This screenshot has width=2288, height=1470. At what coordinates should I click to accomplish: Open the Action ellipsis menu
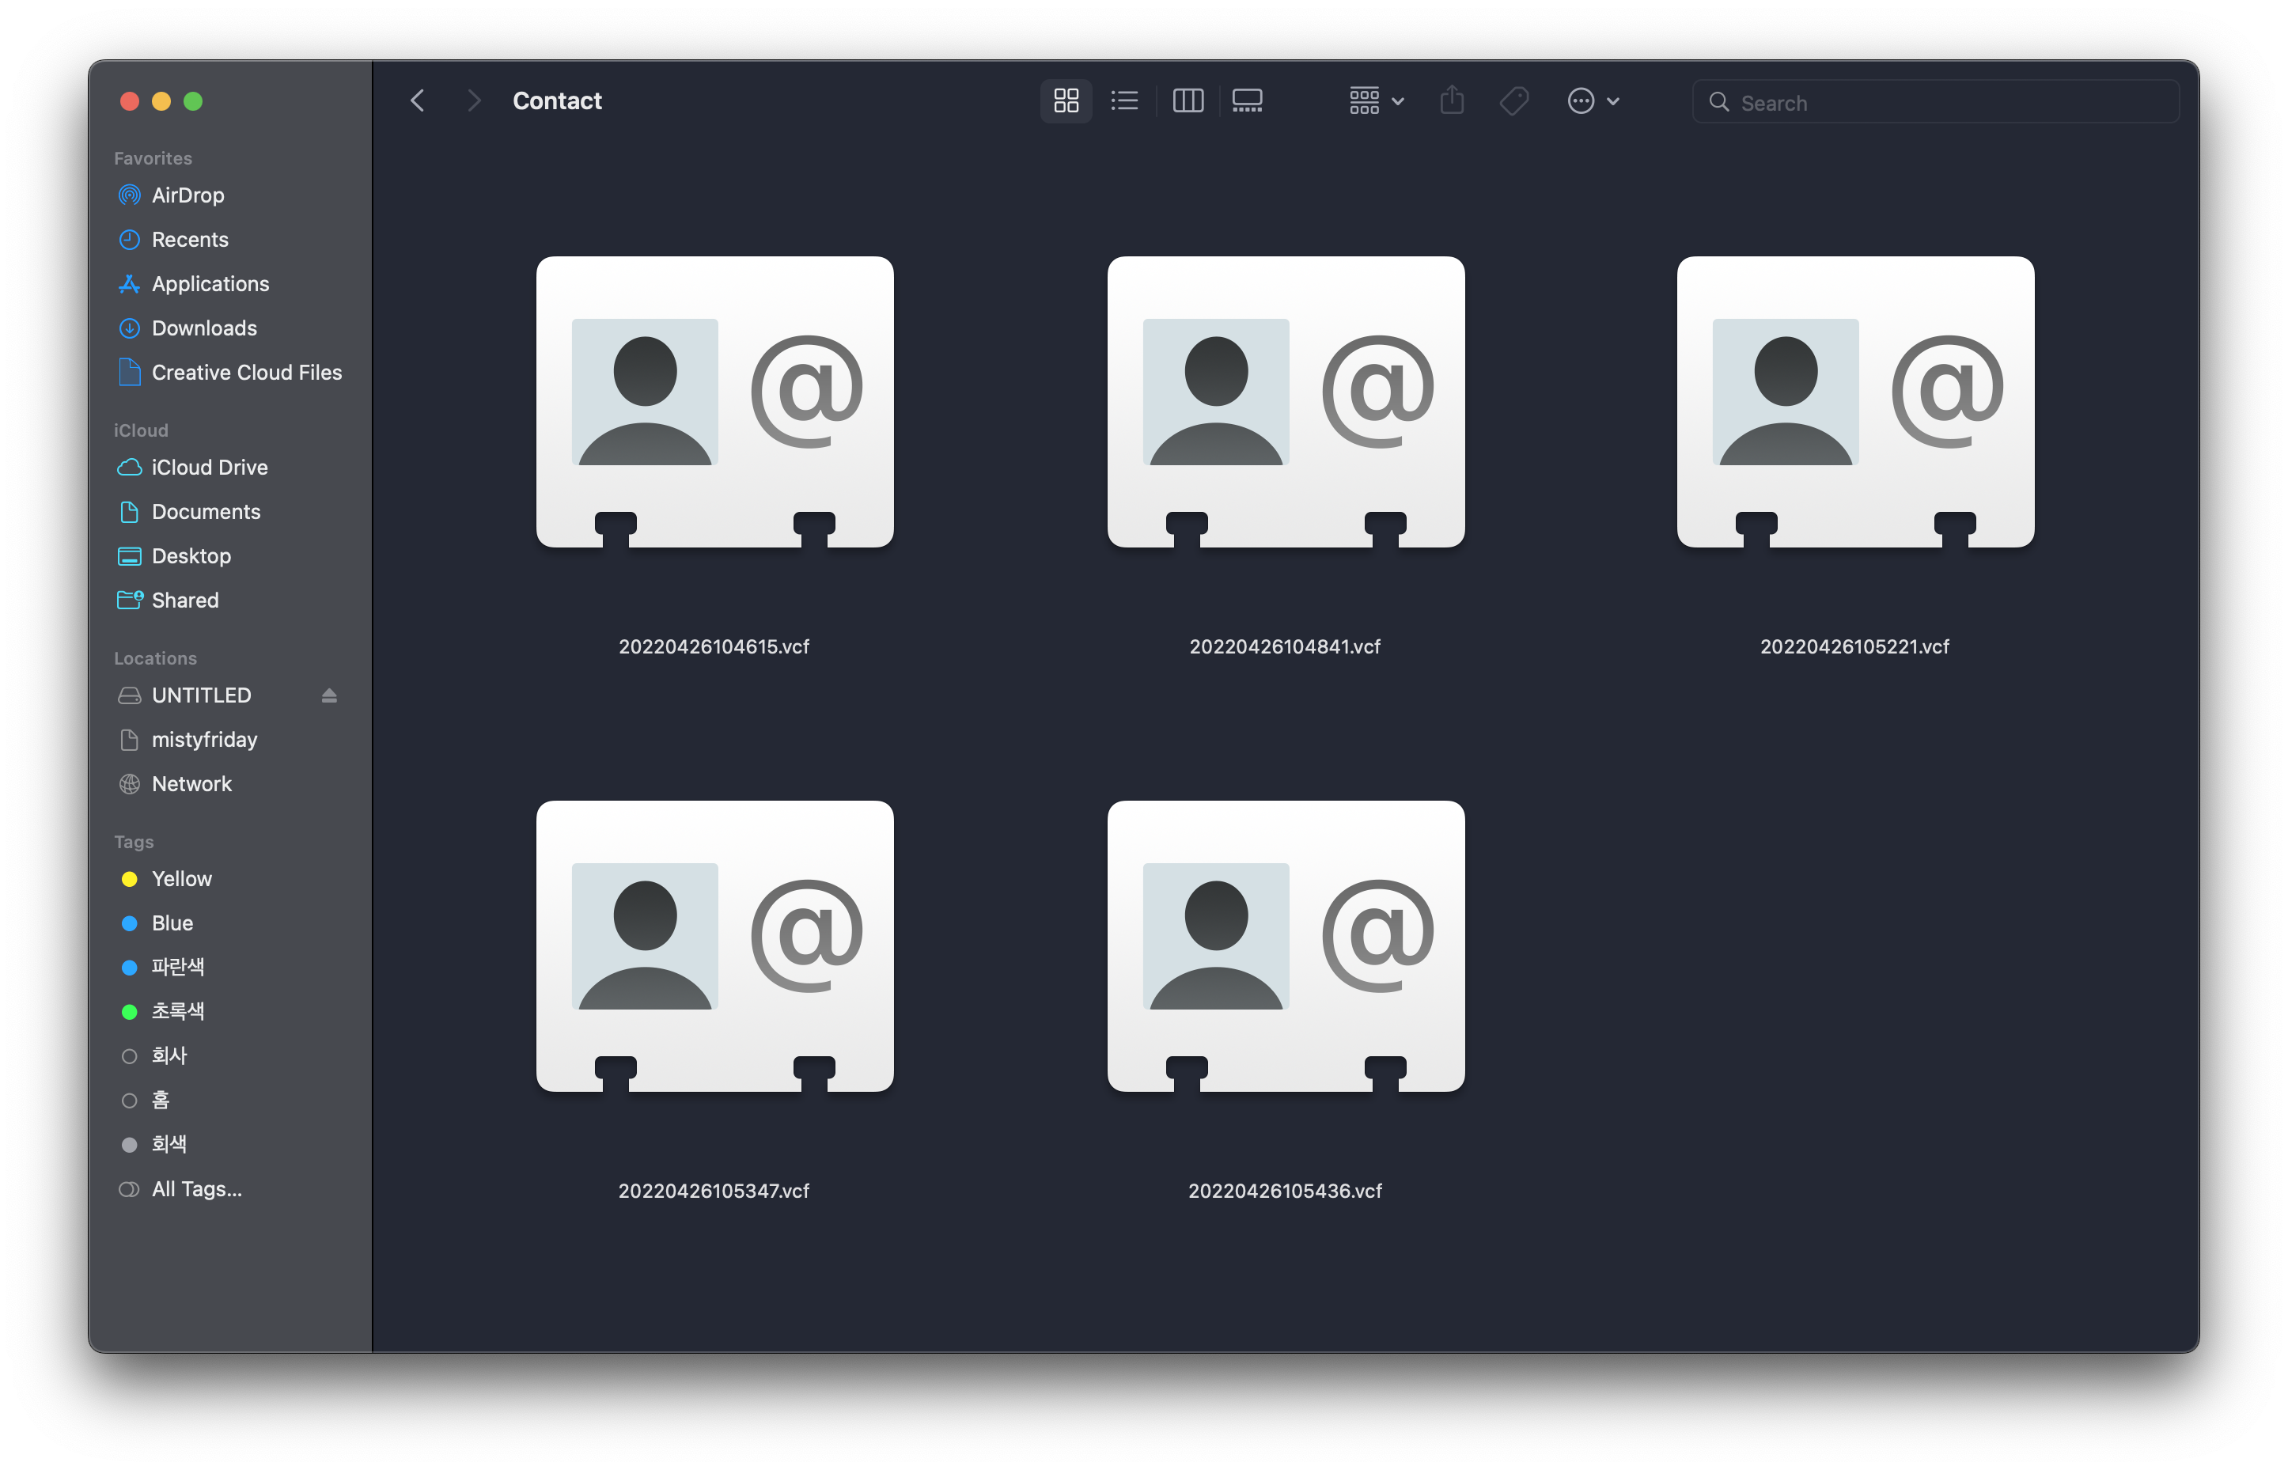(x=1592, y=100)
